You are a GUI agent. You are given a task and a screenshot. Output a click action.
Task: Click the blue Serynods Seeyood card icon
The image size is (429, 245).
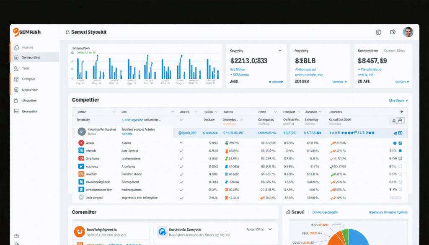[x=162, y=232]
